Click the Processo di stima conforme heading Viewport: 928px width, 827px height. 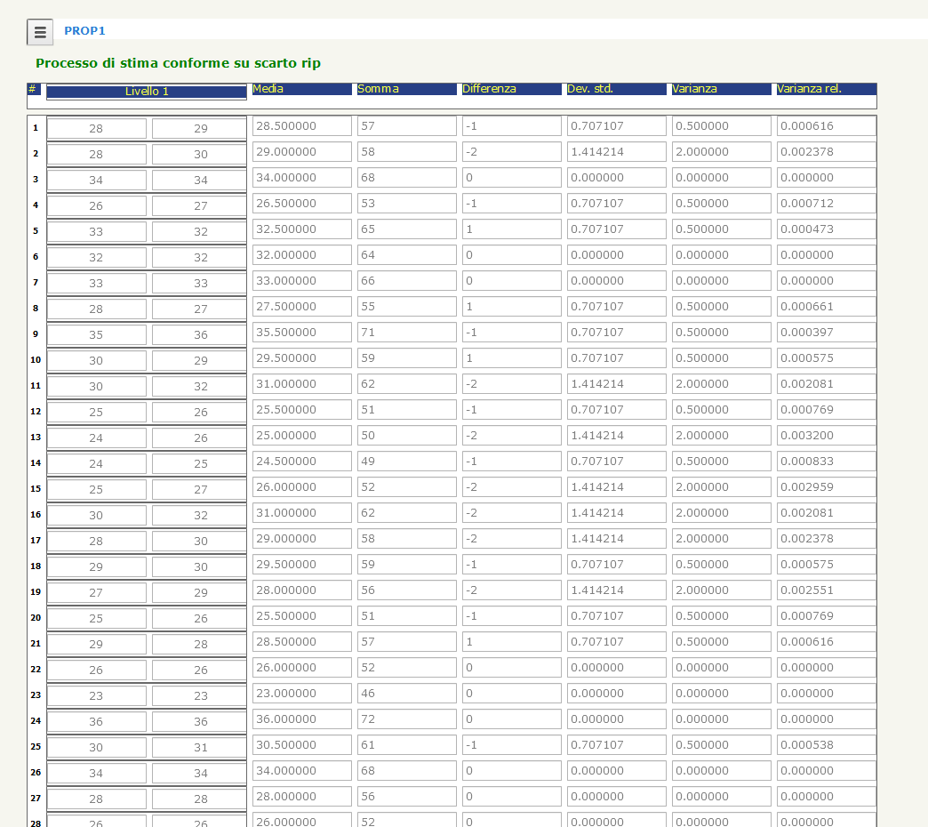(x=178, y=63)
